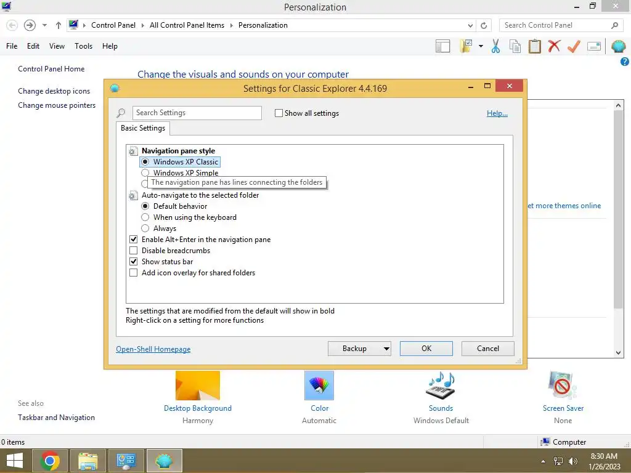Click into the Search Settings field
The height and width of the screenshot is (473, 631).
197,113
